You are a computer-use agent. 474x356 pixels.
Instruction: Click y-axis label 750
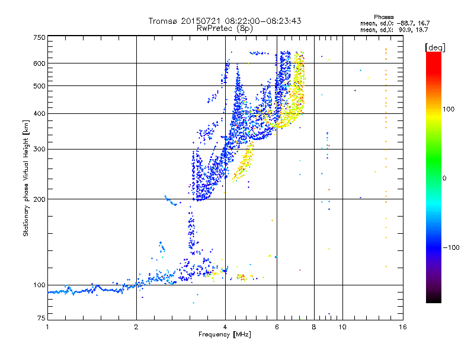click(x=39, y=37)
